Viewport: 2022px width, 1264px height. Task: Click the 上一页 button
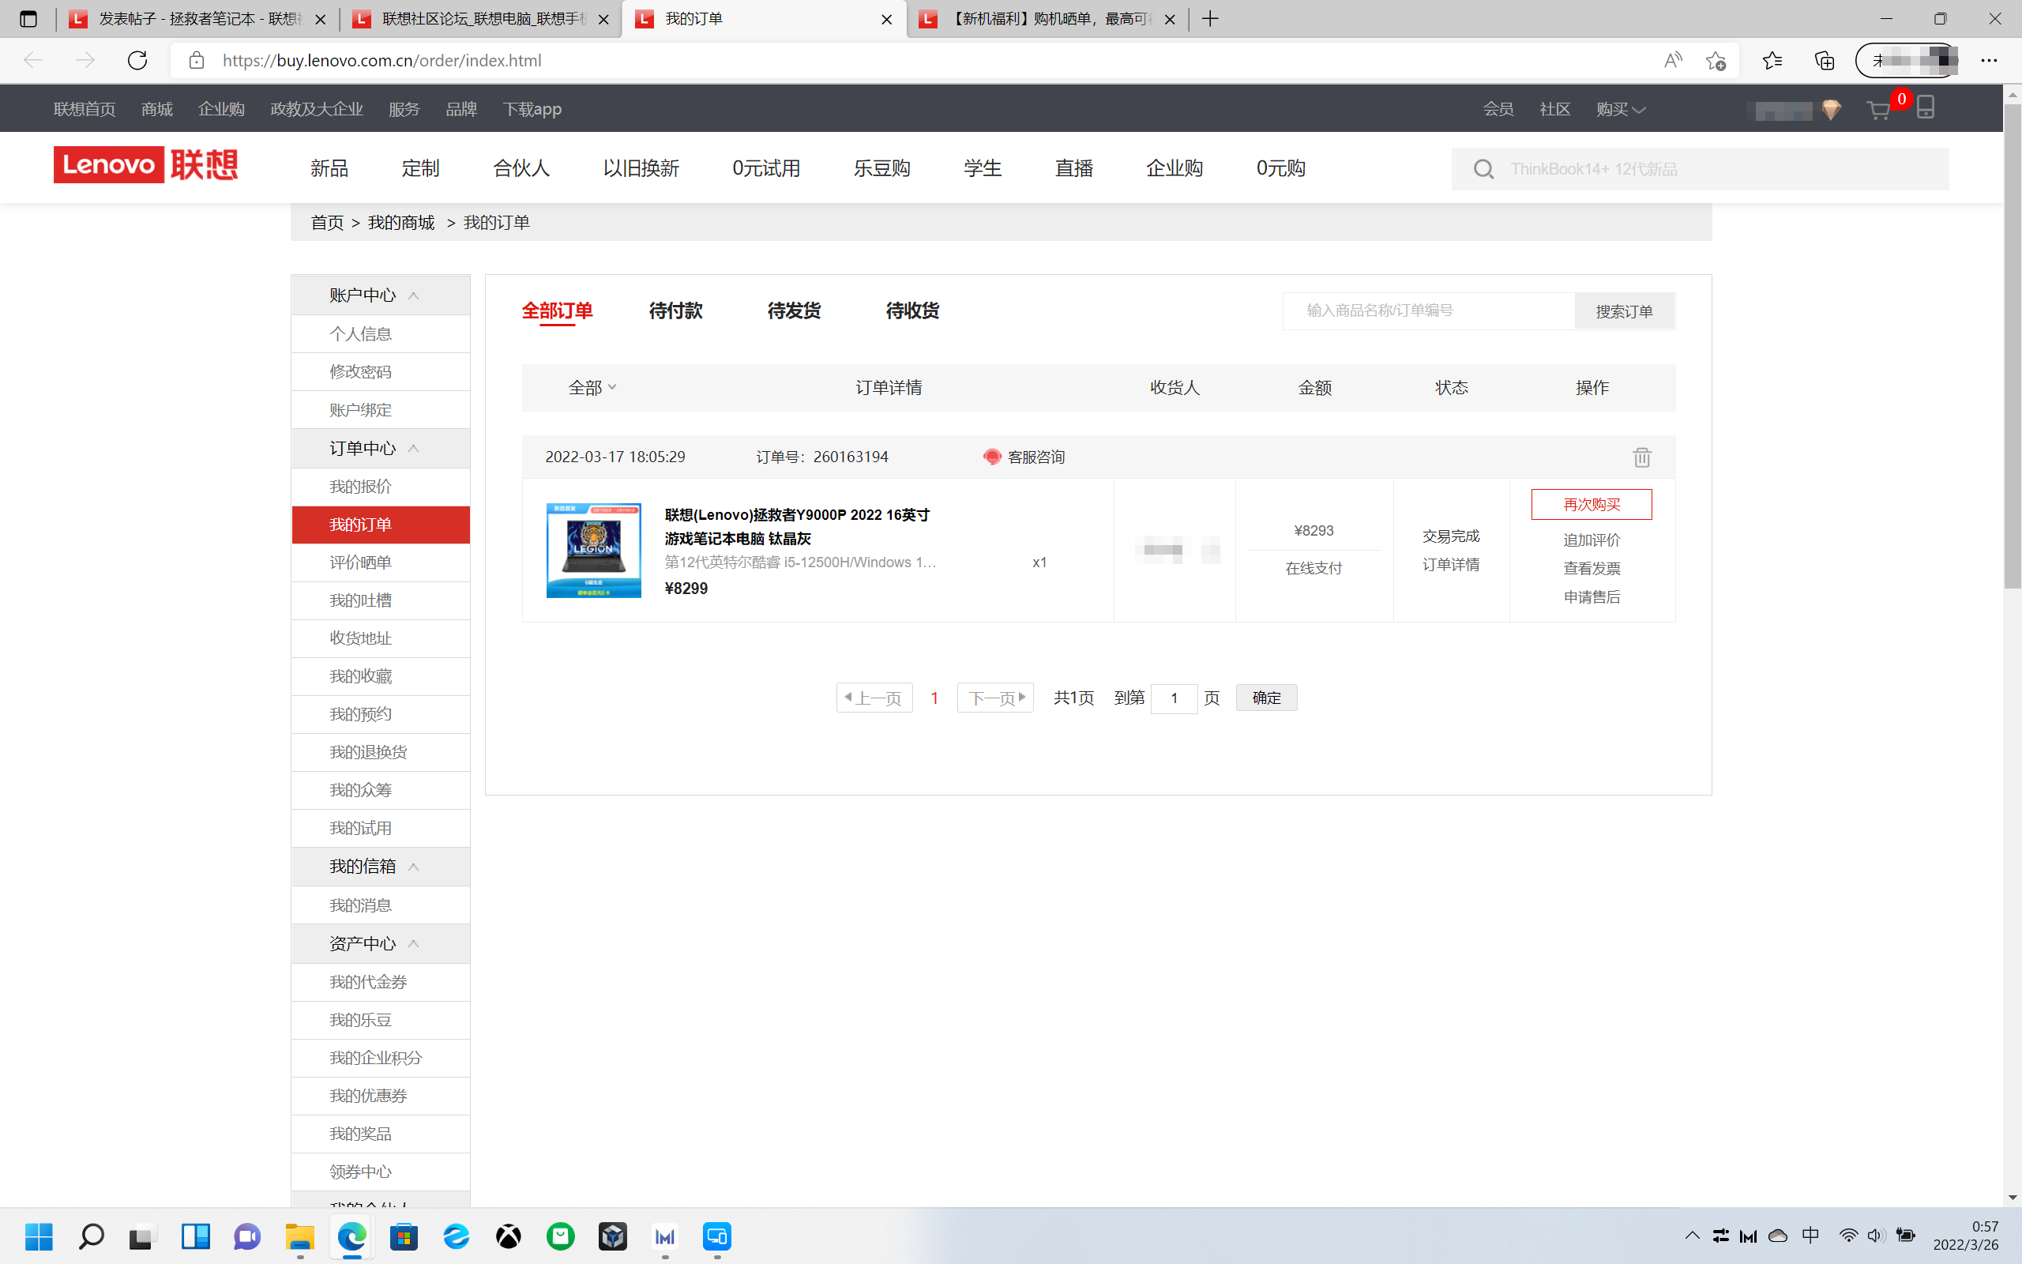coord(874,698)
